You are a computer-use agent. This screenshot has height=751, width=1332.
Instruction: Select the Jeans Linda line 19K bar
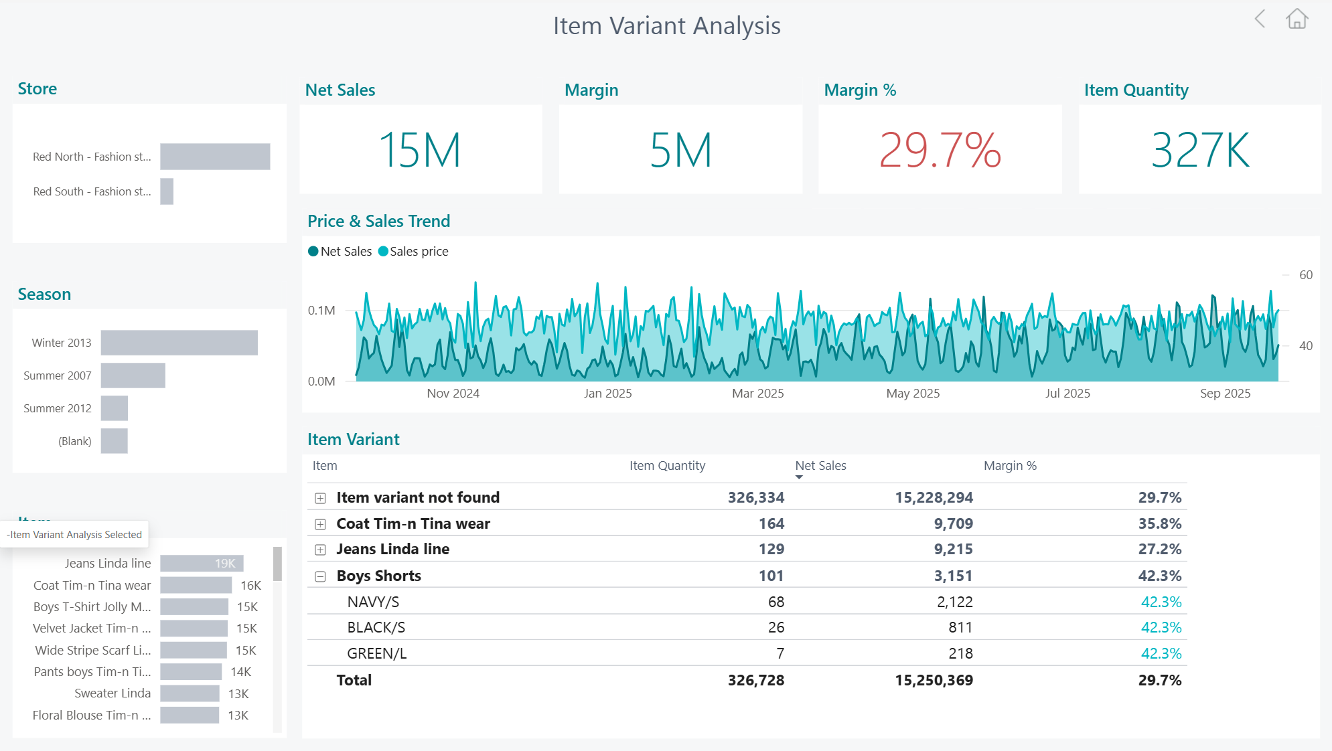tap(201, 564)
